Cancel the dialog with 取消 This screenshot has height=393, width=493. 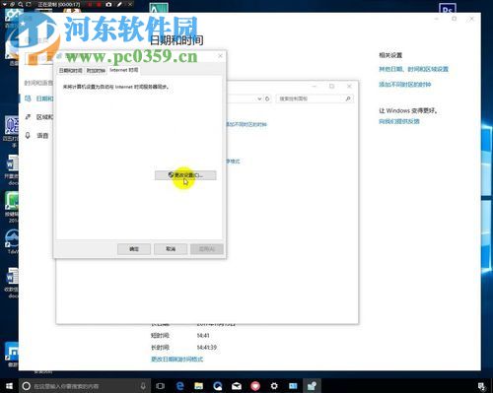pyautogui.click(x=171, y=249)
